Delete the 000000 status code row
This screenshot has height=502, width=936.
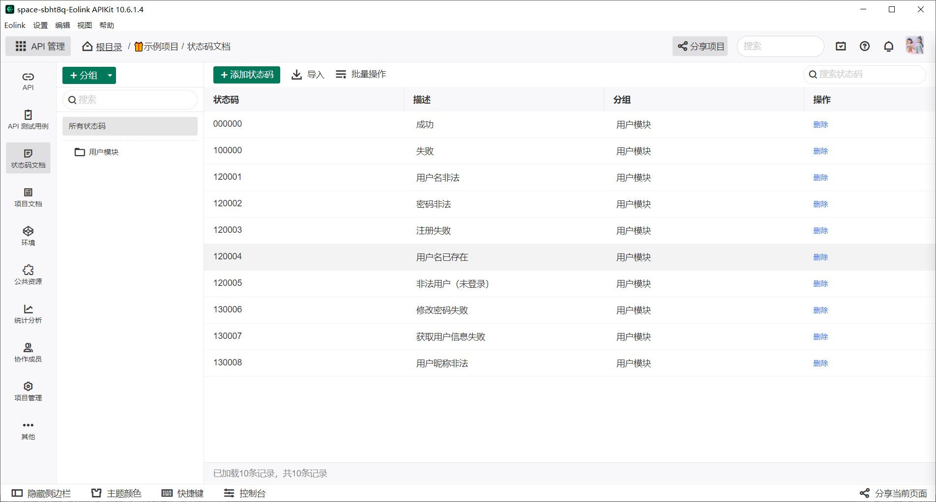tap(820, 125)
